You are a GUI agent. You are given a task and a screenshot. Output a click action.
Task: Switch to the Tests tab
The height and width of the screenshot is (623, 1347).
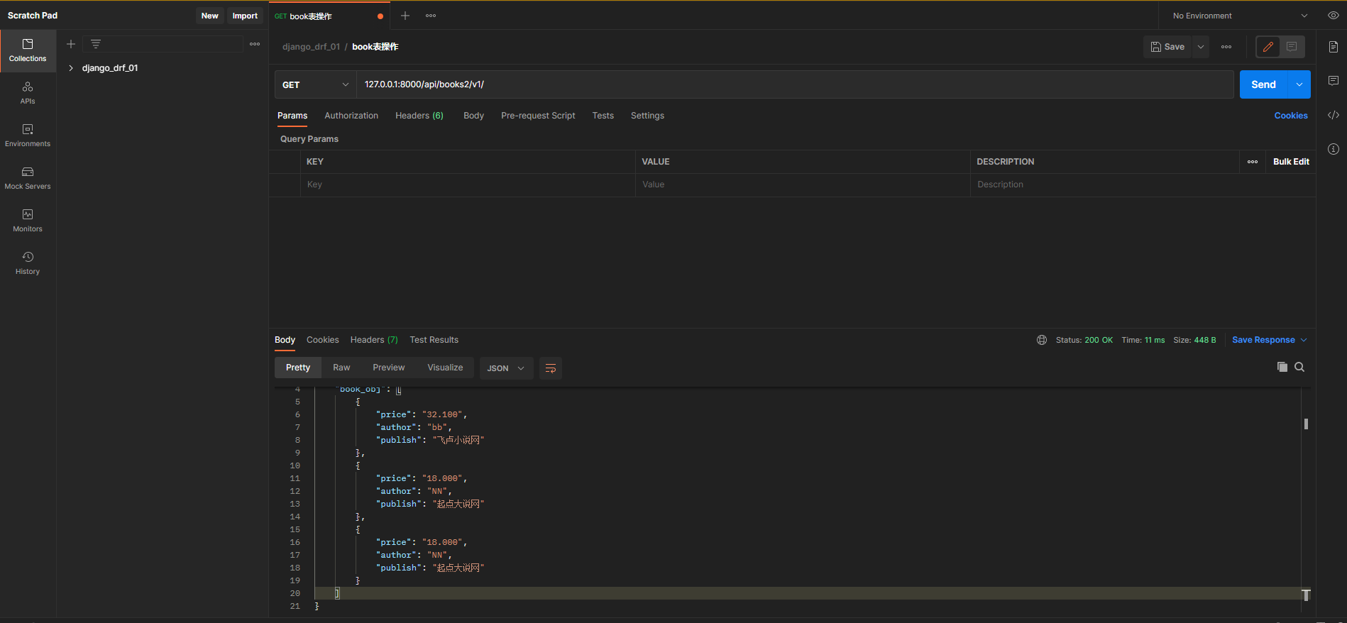click(603, 116)
